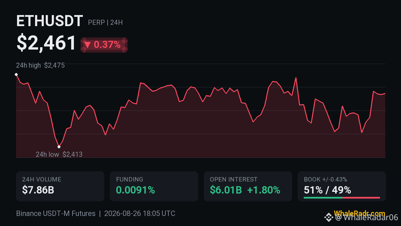Click the 24h high $2,475 label
Viewport: 401px width, 226px height.
tap(40, 65)
